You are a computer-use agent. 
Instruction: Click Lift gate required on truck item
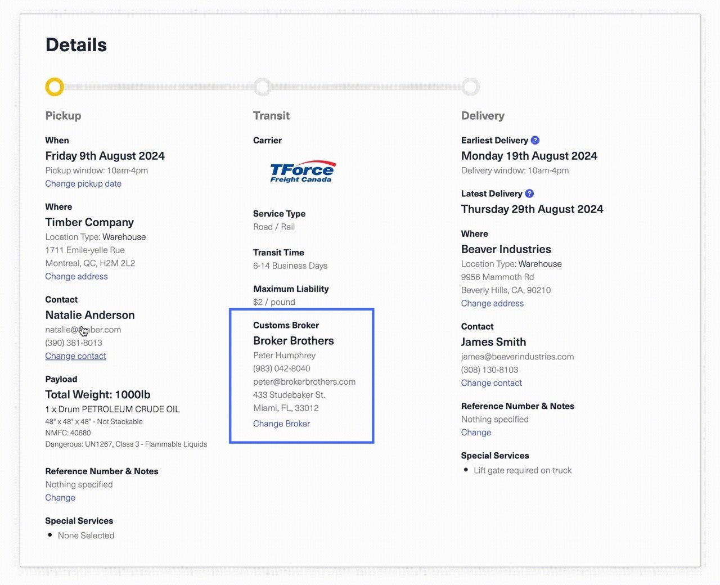522,470
